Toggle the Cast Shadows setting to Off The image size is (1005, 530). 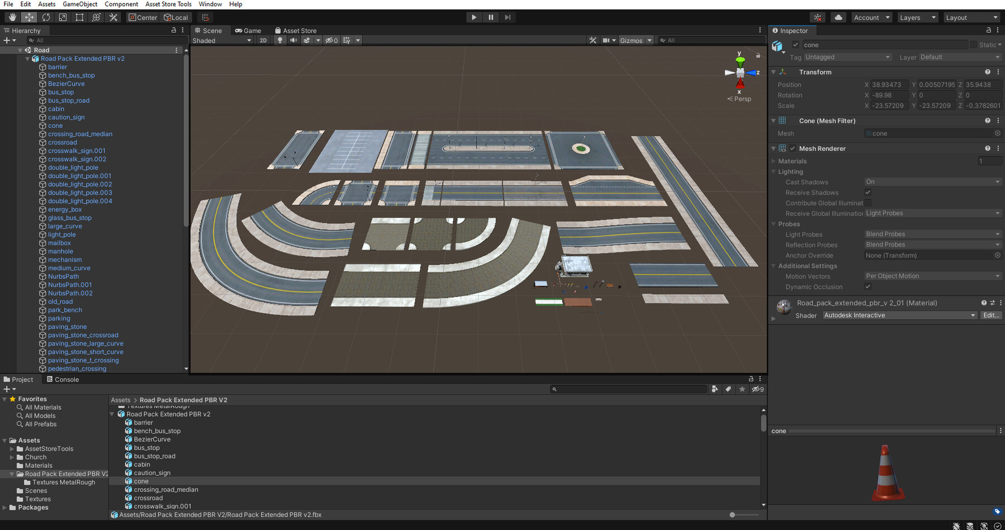[x=931, y=182]
